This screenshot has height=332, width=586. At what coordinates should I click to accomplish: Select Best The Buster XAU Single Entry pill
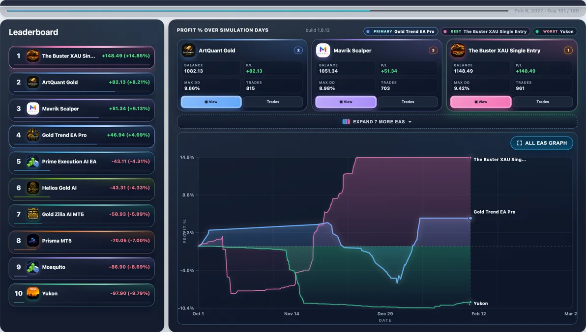(486, 31)
